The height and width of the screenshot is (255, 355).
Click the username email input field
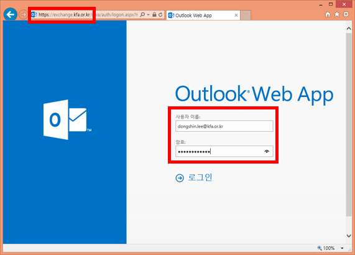point(224,126)
